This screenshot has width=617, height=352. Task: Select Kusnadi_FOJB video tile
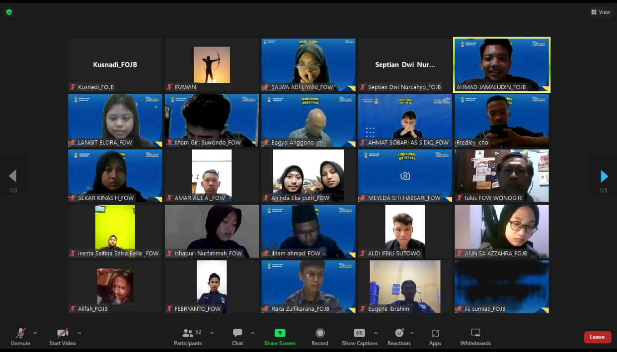[x=115, y=65]
